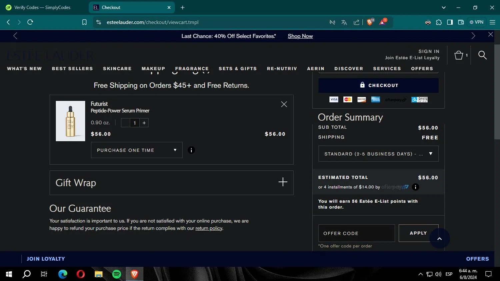Open Fragrance navigation menu

[x=192, y=68]
